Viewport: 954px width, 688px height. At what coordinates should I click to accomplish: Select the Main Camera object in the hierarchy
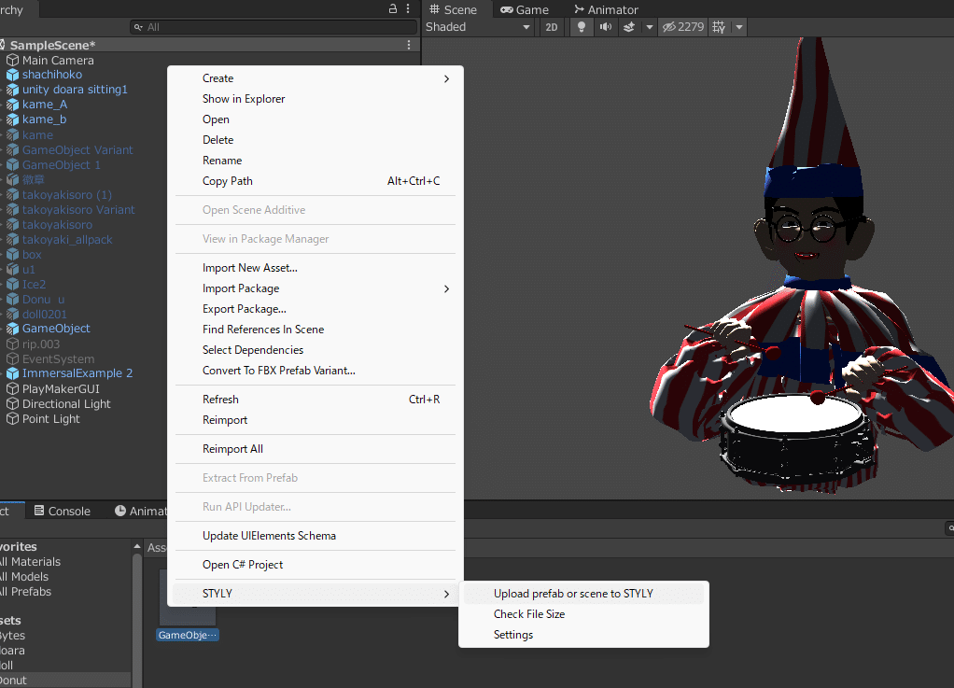(58, 60)
